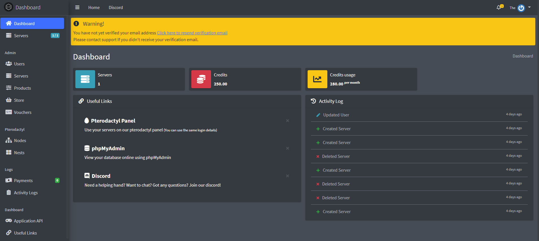Viewport: 539px width, 241px height.
Task: Click the teal Servers card icon
Action: click(x=85, y=79)
